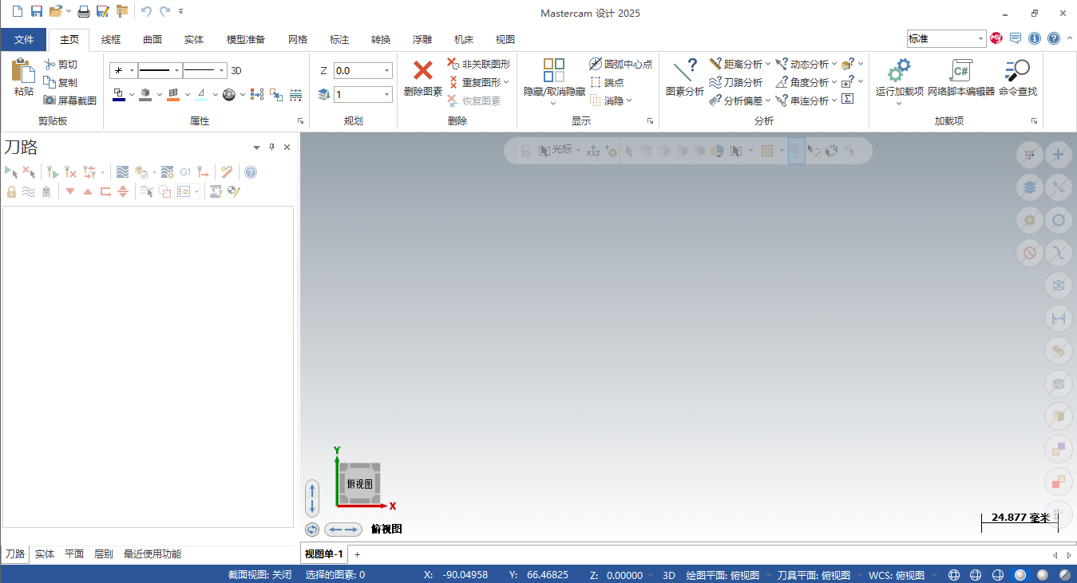The image size is (1077, 583).
Task: Click the Undo arrow in title bar
Action: (x=146, y=11)
